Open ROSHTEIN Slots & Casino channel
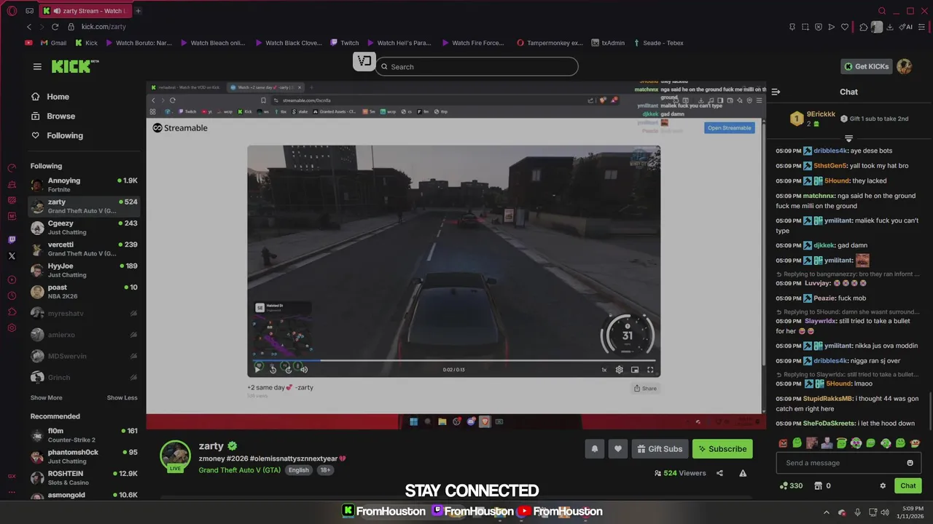 (84, 477)
